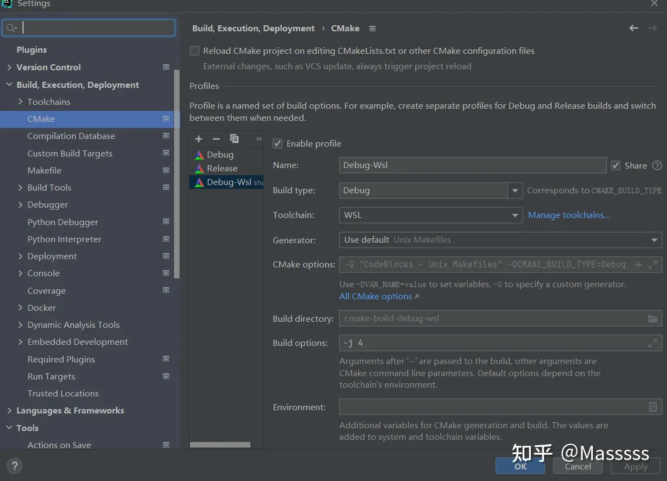Add a new CMake profile with plus icon
The height and width of the screenshot is (481, 667).
click(x=199, y=139)
